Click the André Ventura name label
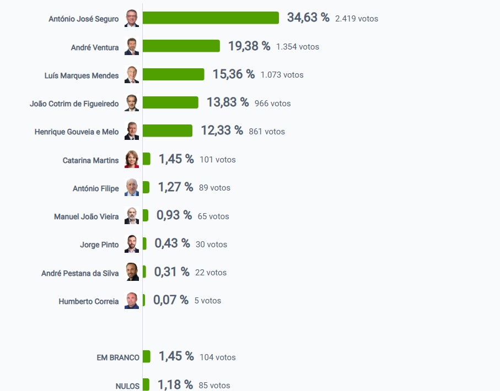500x391 pixels. pos(94,47)
